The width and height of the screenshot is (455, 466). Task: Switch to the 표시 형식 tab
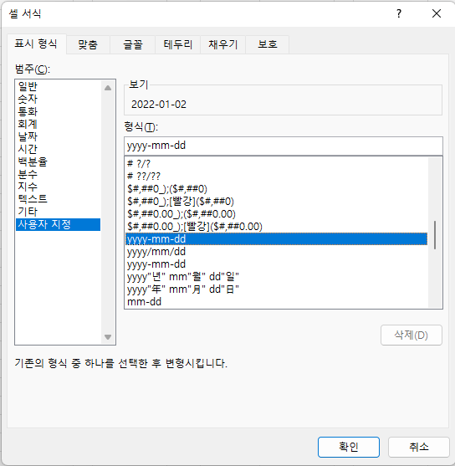pos(36,44)
